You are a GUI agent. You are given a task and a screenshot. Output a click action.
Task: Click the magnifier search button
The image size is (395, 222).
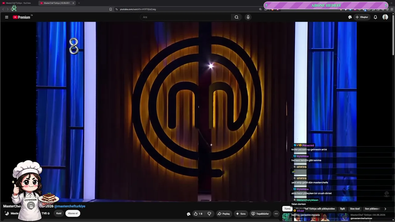tap(236, 17)
